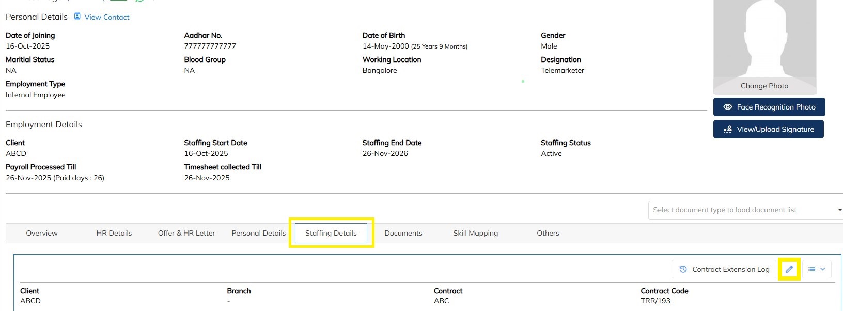Screen dimensions: 843x311
Task: Click Change Photo under the profile picture
Action: pos(764,86)
